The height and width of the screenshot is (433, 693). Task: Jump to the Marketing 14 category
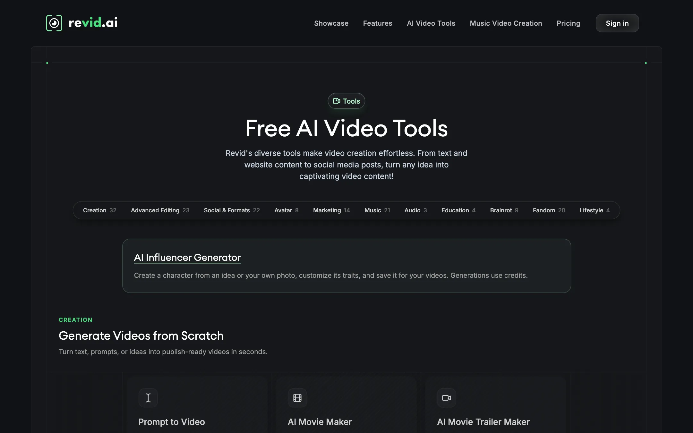(x=331, y=210)
